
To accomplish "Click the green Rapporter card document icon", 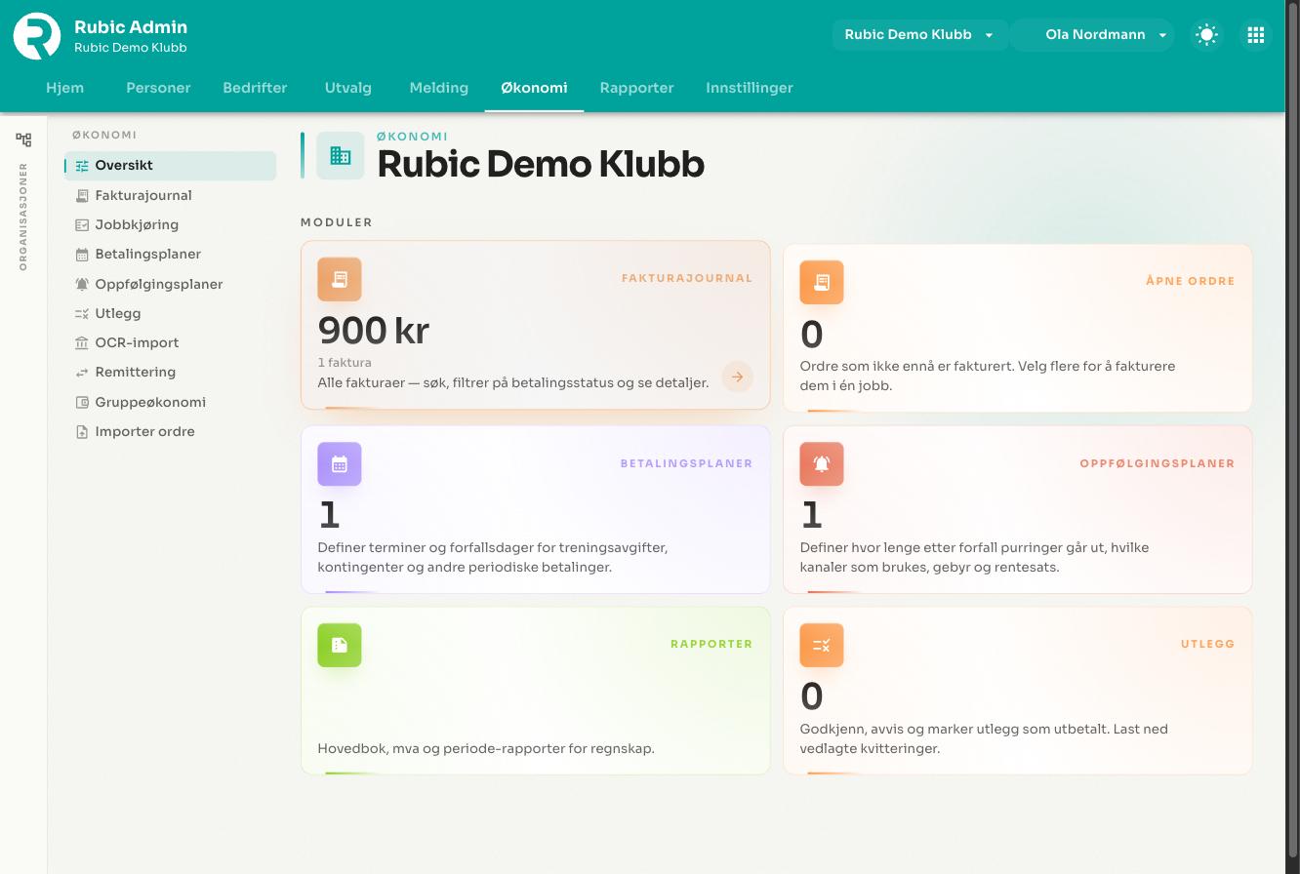I will [340, 645].
